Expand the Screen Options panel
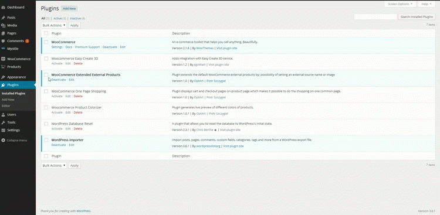Image resolution: width=440 pixels, height=215 pixels. point(400,4)
